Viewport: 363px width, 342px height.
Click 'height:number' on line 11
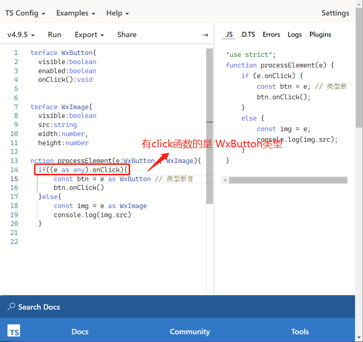pyautogui.click(x=63, y=143)
